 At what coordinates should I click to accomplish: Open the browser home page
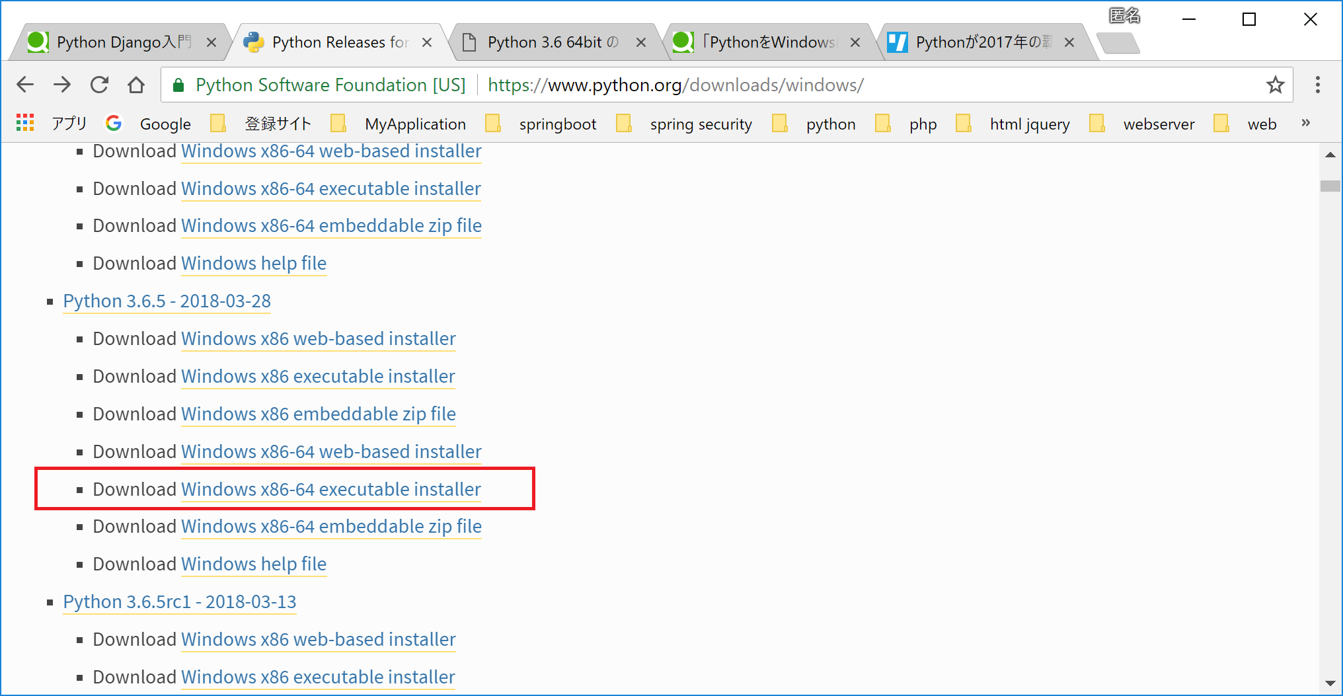click(136, 85)
